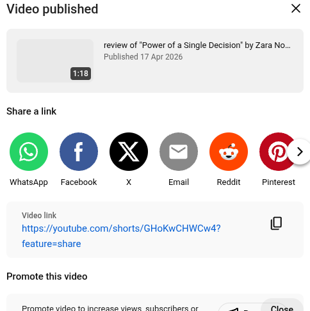310x311 pixels.
Task: Share to Facebook using its round icon
Action: point(79,152)
